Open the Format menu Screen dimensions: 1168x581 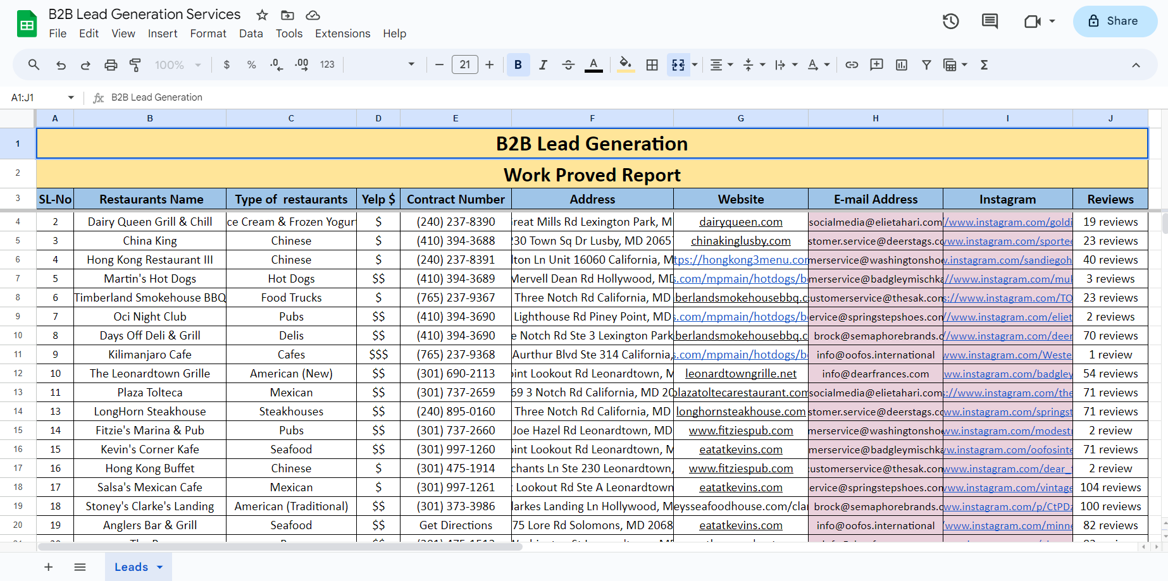click(x=208, y=34)
